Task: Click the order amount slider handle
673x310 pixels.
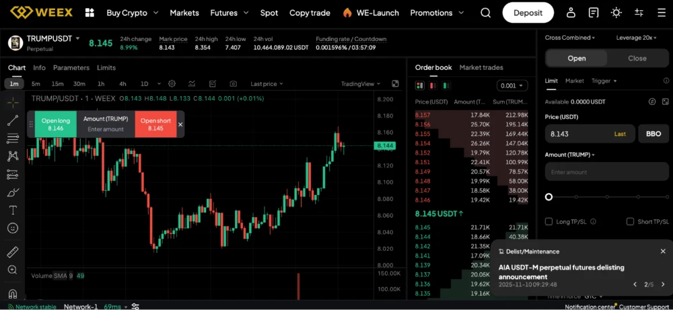Action: pyautogui.click(x=548, y=197)
